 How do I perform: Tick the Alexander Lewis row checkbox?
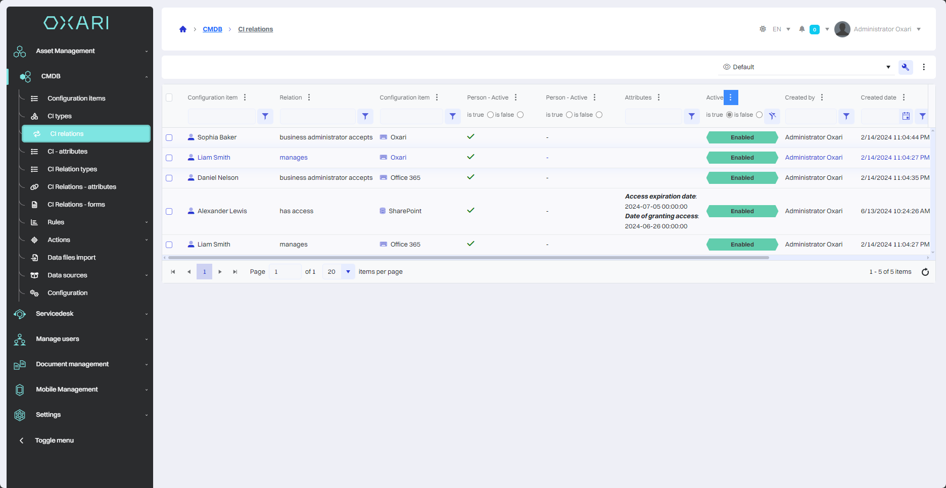click(x=169, y=211)
